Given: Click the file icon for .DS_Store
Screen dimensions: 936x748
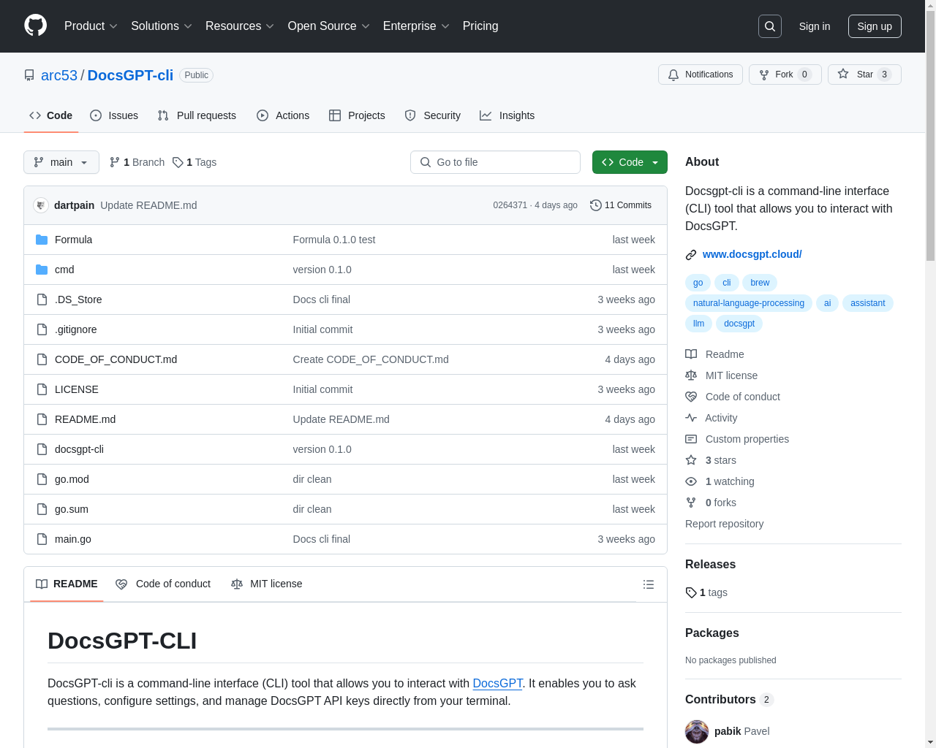Looking at the screenshot, I should point(42,299).
